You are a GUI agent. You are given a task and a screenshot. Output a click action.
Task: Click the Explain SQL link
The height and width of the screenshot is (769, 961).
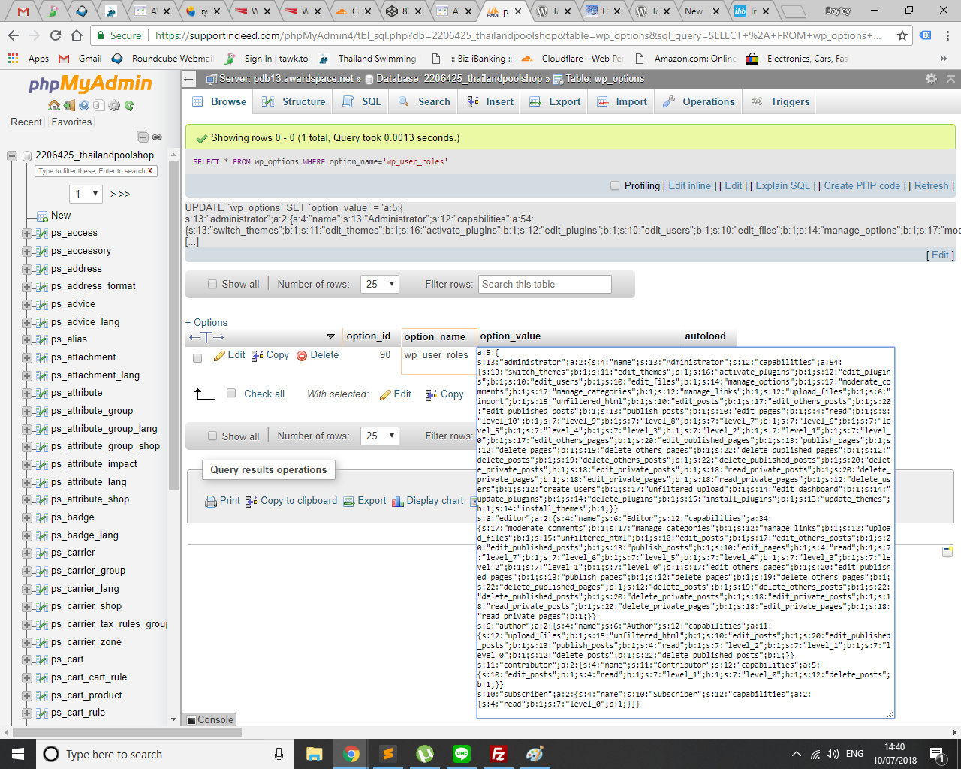(782, 185)
